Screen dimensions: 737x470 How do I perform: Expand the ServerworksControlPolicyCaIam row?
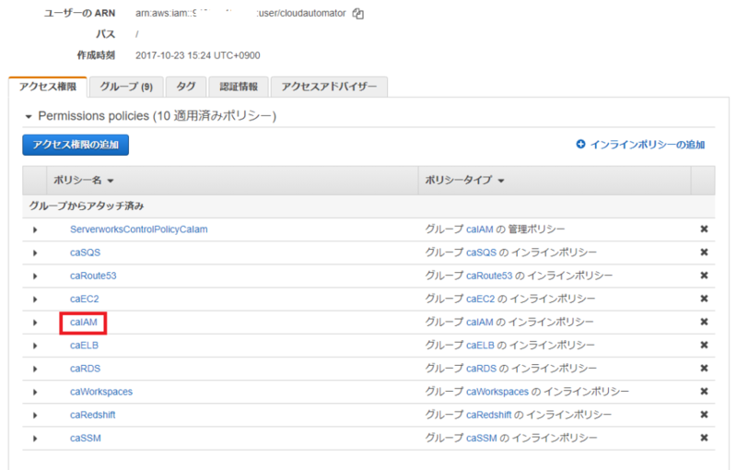pyautogui.click(x=35, y=229)
